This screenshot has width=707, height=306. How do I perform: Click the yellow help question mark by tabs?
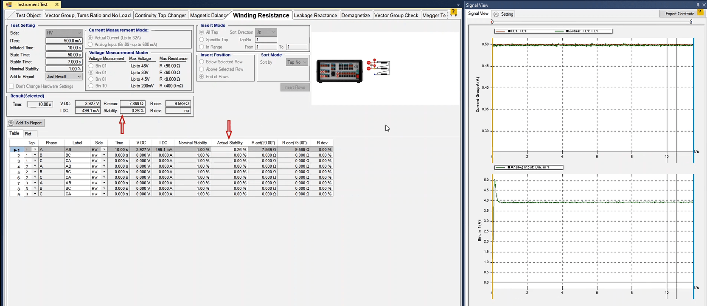tap(454, 13)
